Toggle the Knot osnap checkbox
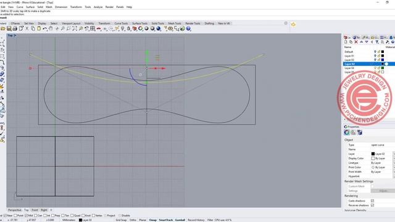Screen dimensions: 395x222 83,215
